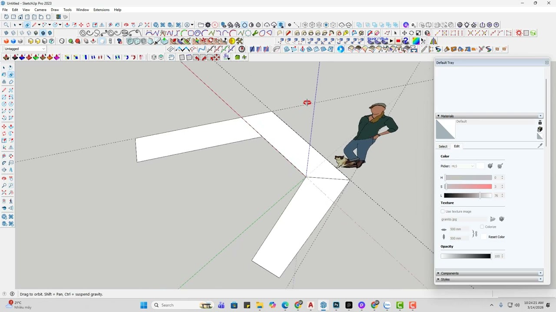This screenshot has height=312, width=556.
Task: Select the Polygon tool in the left toolbar
Action: pos(11,104)
